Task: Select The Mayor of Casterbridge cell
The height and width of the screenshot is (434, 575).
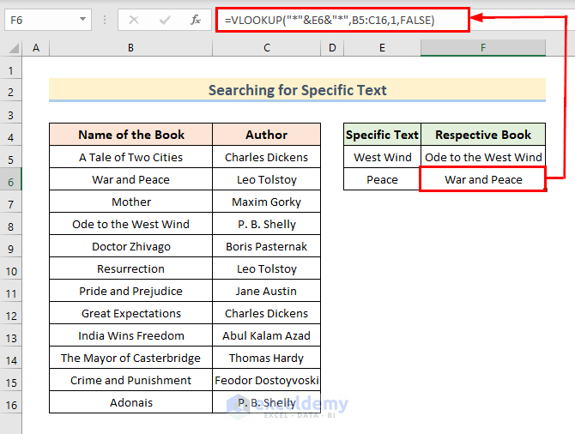Action: pos(131,358)
